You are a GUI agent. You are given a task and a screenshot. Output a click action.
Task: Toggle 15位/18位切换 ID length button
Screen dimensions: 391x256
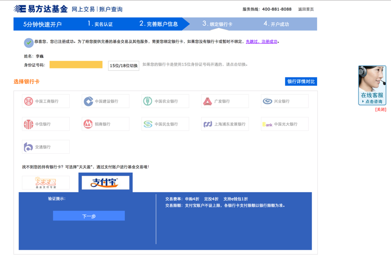point(123,66)
